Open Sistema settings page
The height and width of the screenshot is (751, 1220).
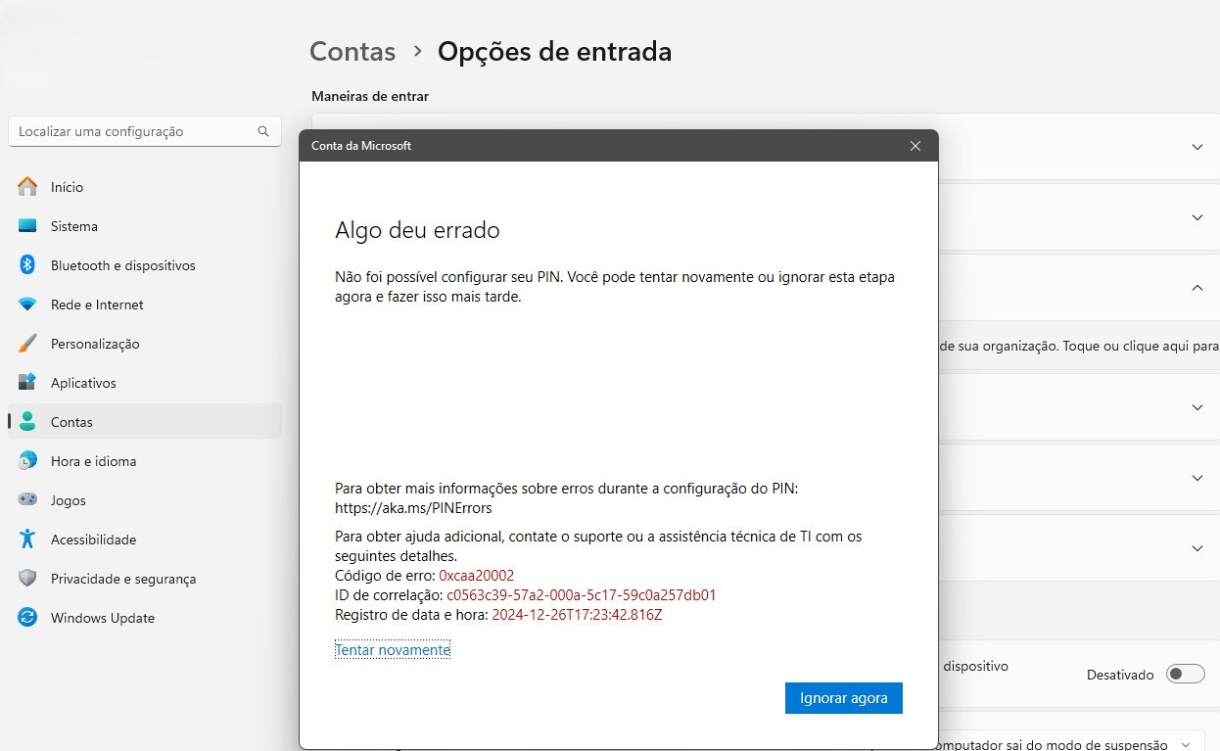tap(145, 226)
